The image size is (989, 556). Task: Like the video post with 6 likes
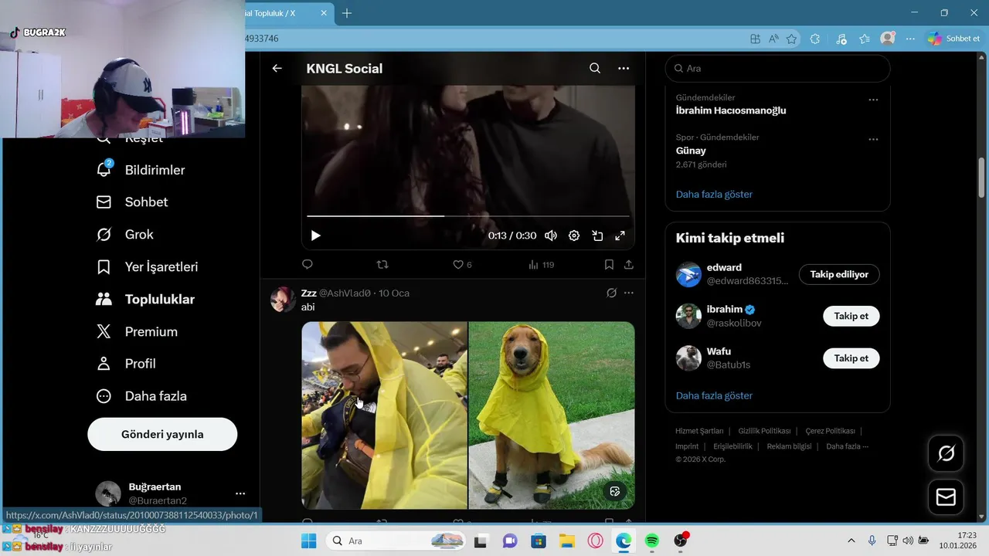coord(462,264)
